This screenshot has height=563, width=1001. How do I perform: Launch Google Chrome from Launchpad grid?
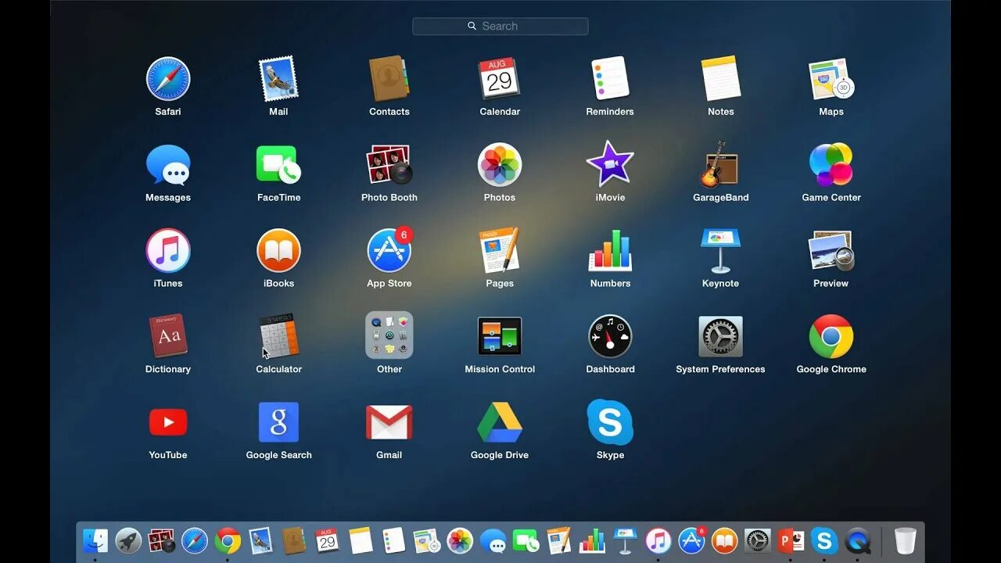[x=831, y=336]
